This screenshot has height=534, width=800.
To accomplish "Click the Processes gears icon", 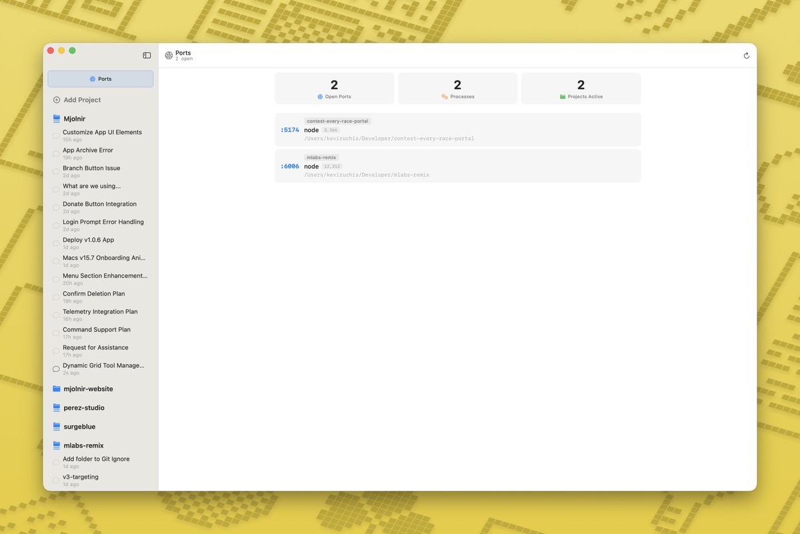I will 445,97.
